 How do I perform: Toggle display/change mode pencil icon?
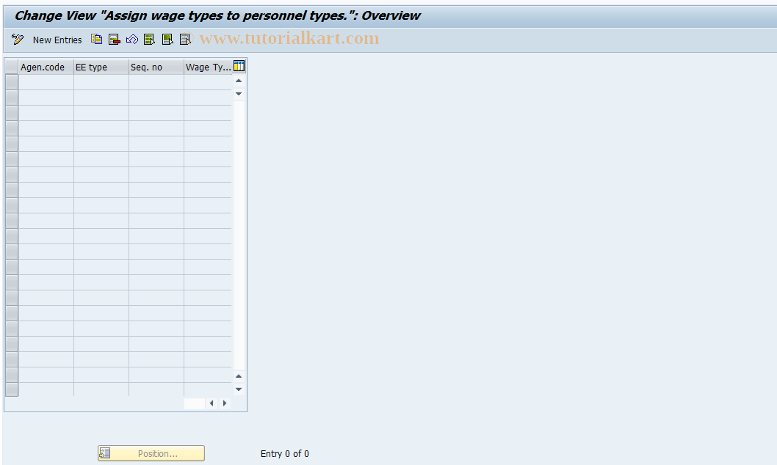pyautogui.click(x=18, y=40)
